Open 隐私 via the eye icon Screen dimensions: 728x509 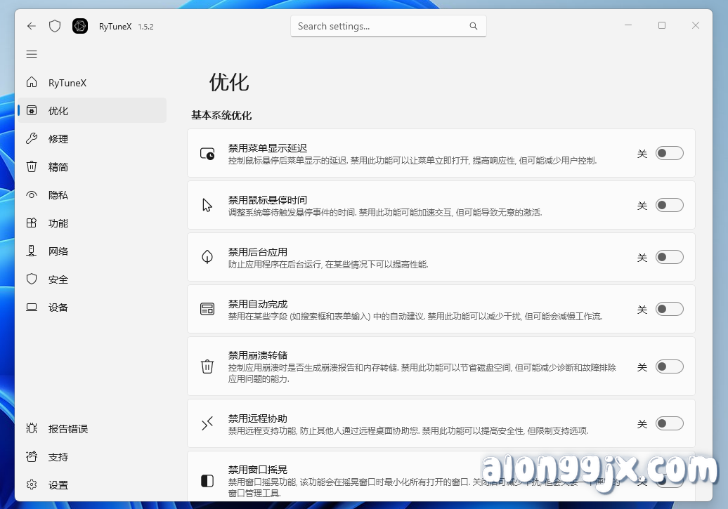tap(32, 194)
